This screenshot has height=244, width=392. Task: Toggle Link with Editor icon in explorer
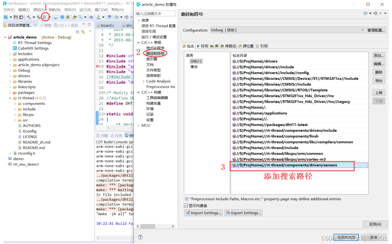83,32
